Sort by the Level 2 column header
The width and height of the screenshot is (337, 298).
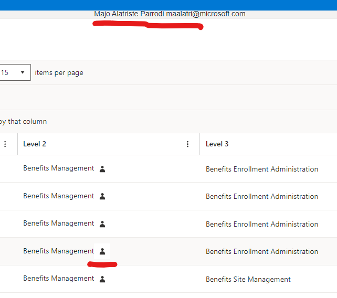pos(35,144)
